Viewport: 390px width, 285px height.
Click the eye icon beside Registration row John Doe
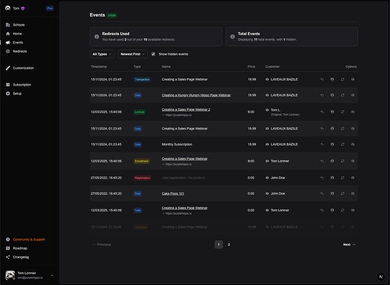(x=267, y=178)
